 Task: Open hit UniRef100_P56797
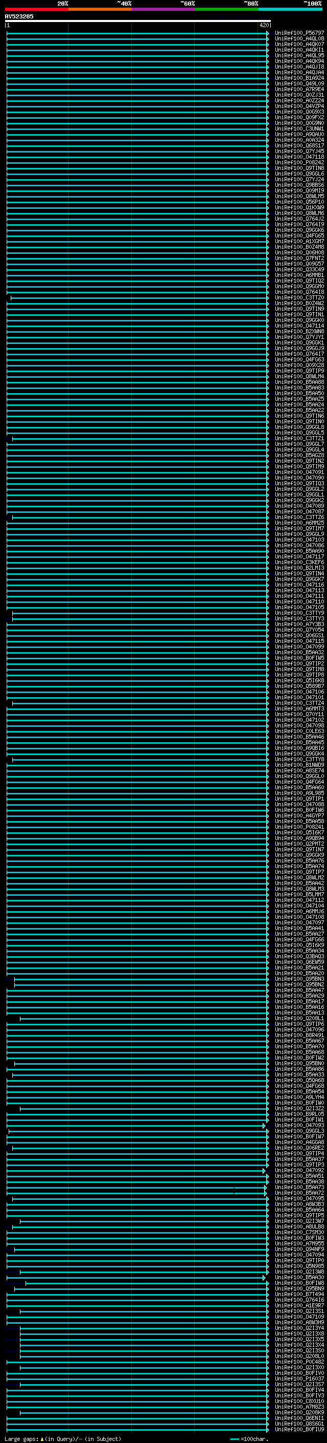click(299, 33)
